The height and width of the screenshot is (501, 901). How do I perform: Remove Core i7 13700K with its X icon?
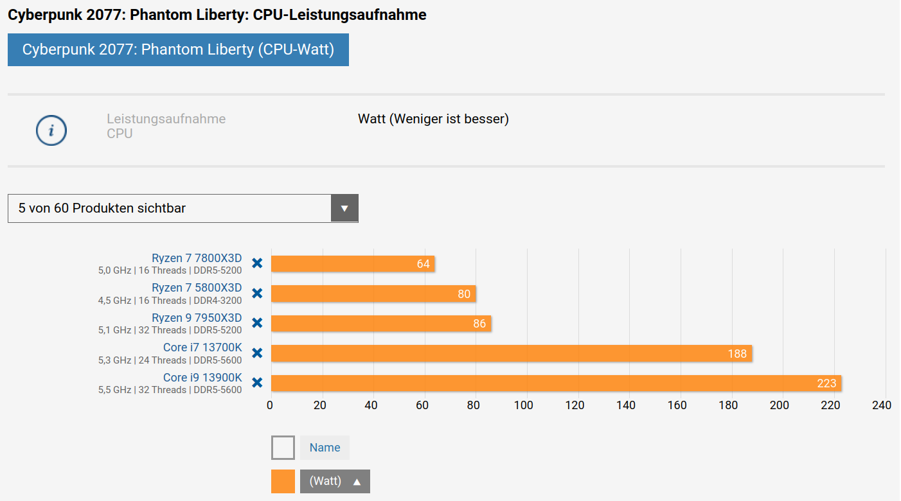coord(257,353)
